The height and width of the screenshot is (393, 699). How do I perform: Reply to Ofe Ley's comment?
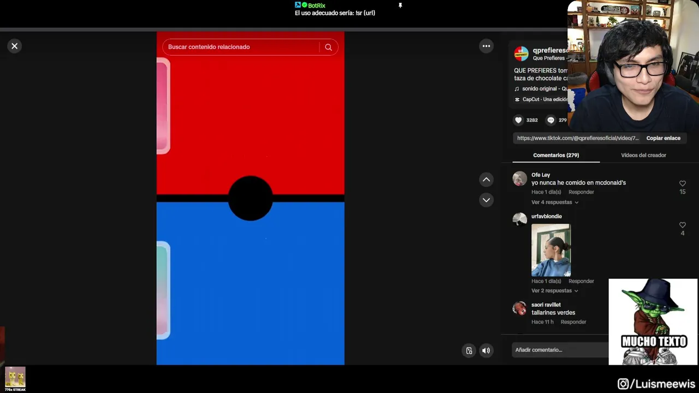coord(581,192)
